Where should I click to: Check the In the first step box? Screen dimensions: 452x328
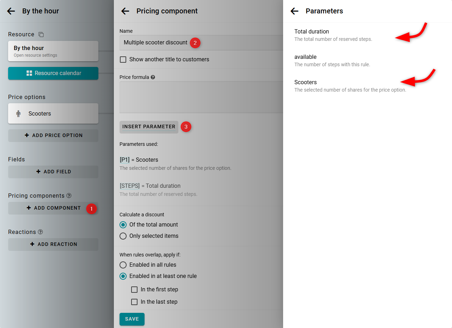134,290
